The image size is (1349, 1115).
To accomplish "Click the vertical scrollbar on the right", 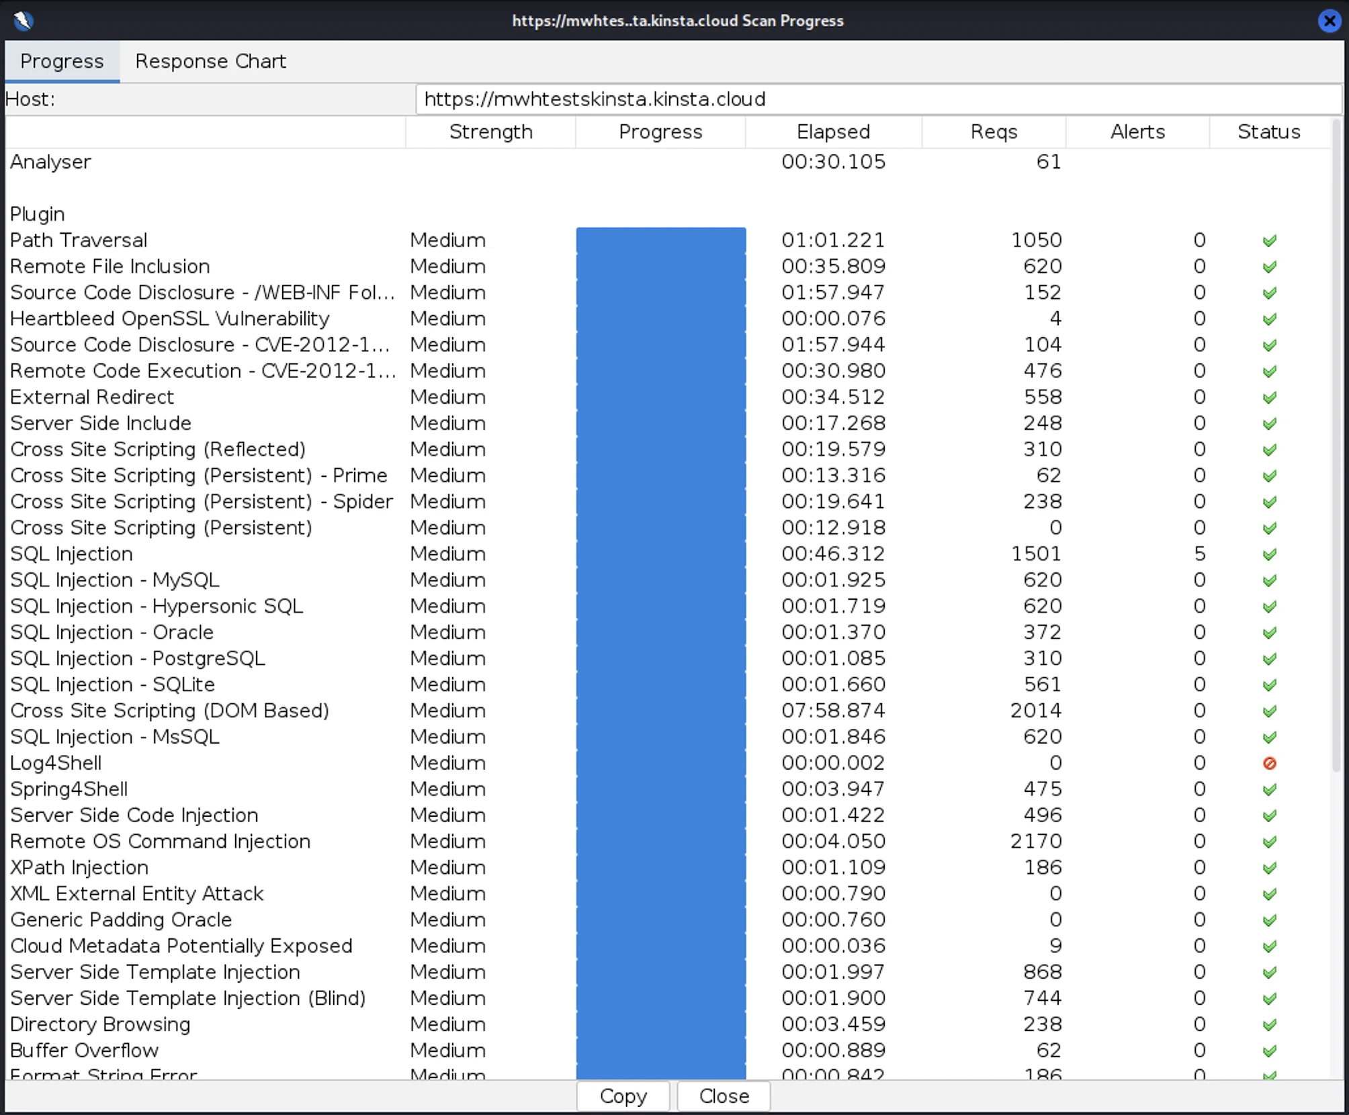I will click(1337, 443).
